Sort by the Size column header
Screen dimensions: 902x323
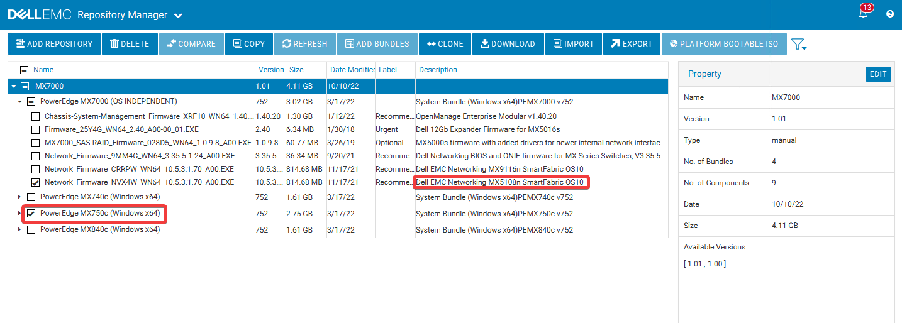[x=296, y=70]
